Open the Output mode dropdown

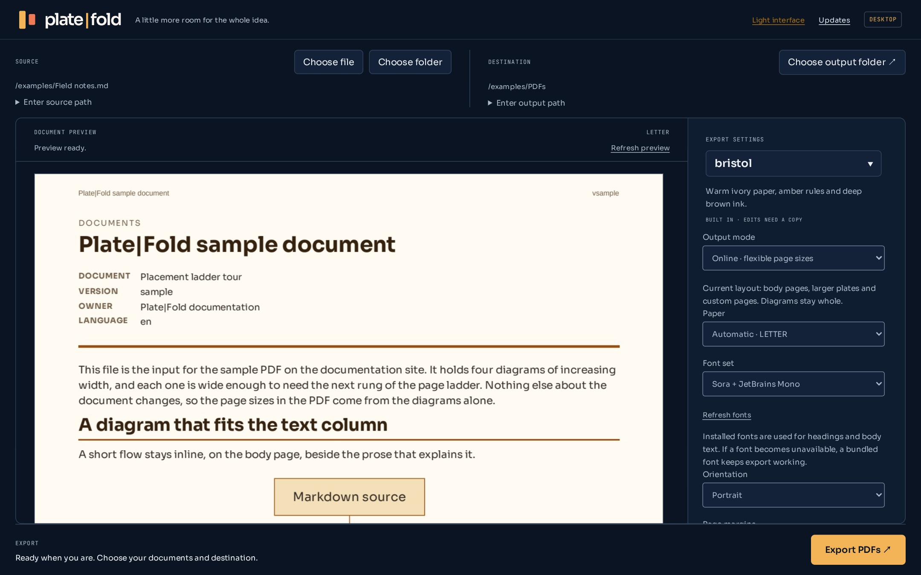click(793, 258)
